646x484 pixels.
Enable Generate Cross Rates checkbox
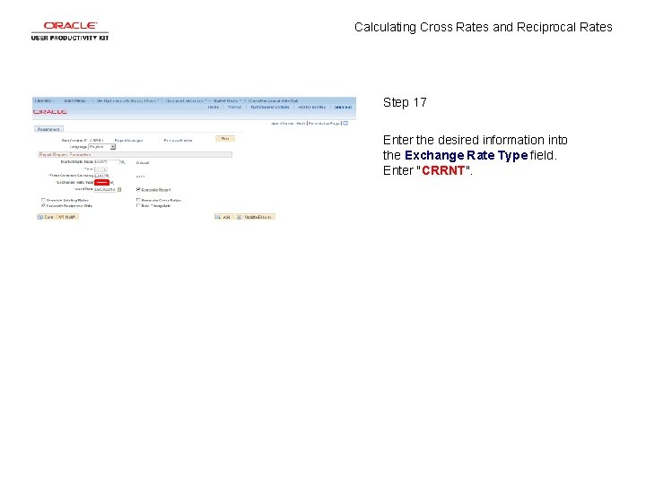[138, 200]
